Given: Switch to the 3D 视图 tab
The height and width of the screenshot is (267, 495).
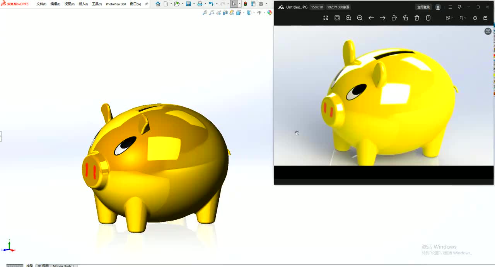Looking at the screenshot, I should (x=43, y=265).
